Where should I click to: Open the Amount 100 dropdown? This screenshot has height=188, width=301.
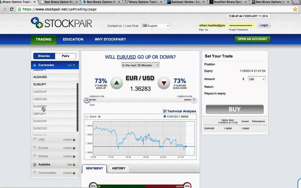[257, 79]
